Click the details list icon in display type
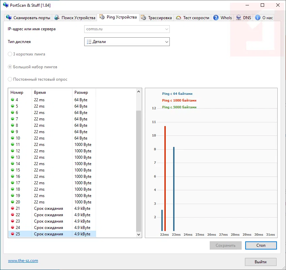Viewport: 286px width, 270px height. pos(89,42)
